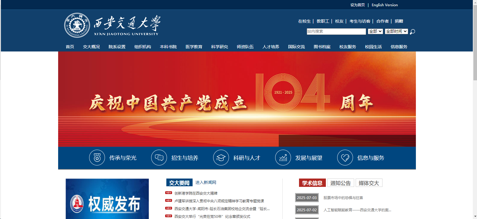477x219 pixels.
Task: Open 合作者 audience link
Action: pos(382,21)
